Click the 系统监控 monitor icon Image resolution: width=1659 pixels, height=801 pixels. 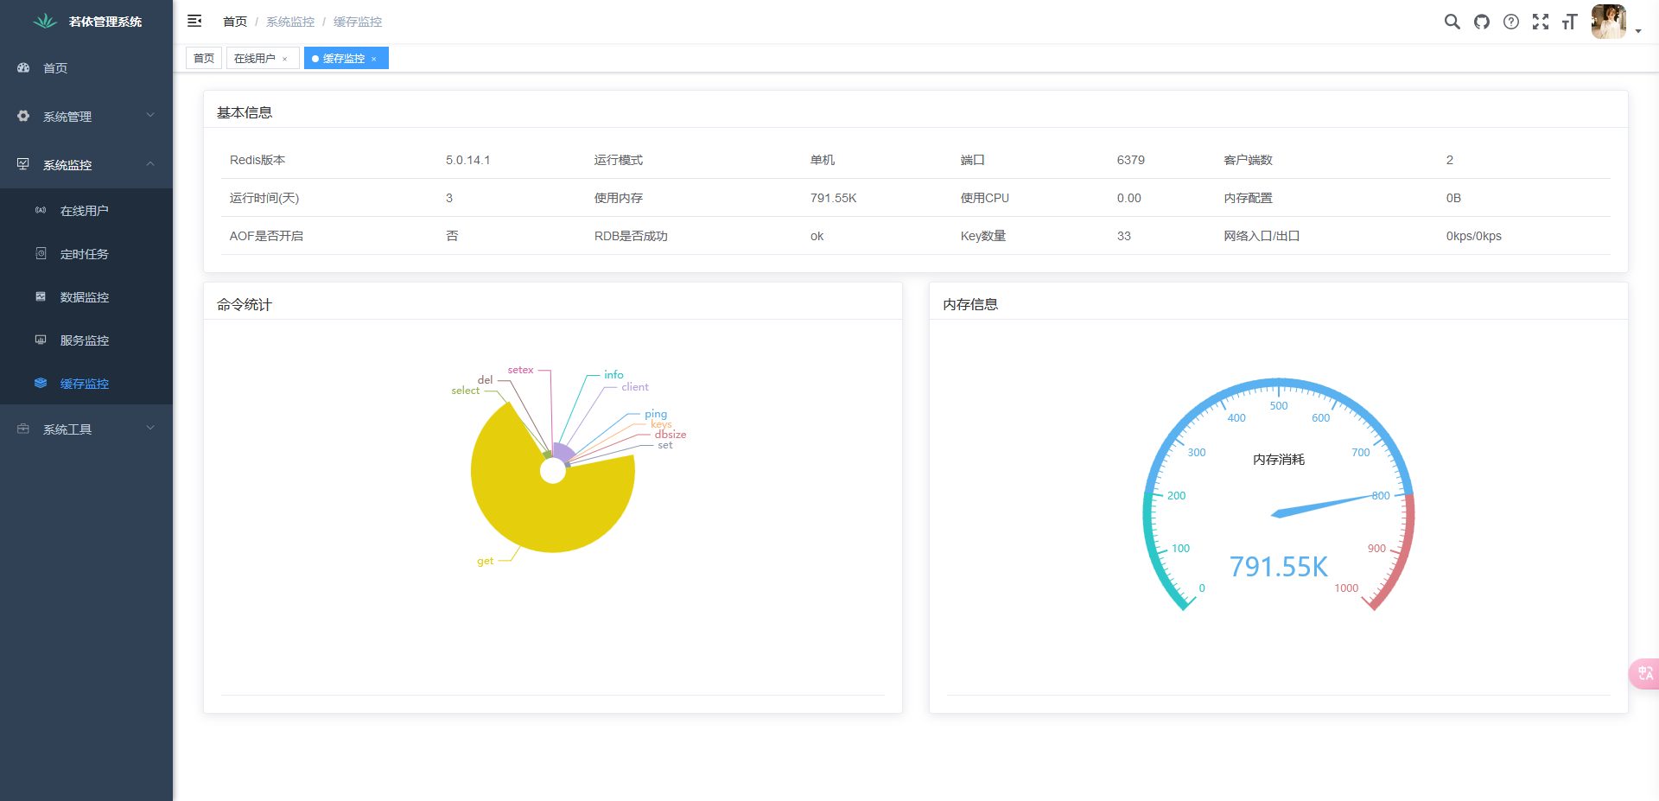pyautogui.click(x=23, y=164)
